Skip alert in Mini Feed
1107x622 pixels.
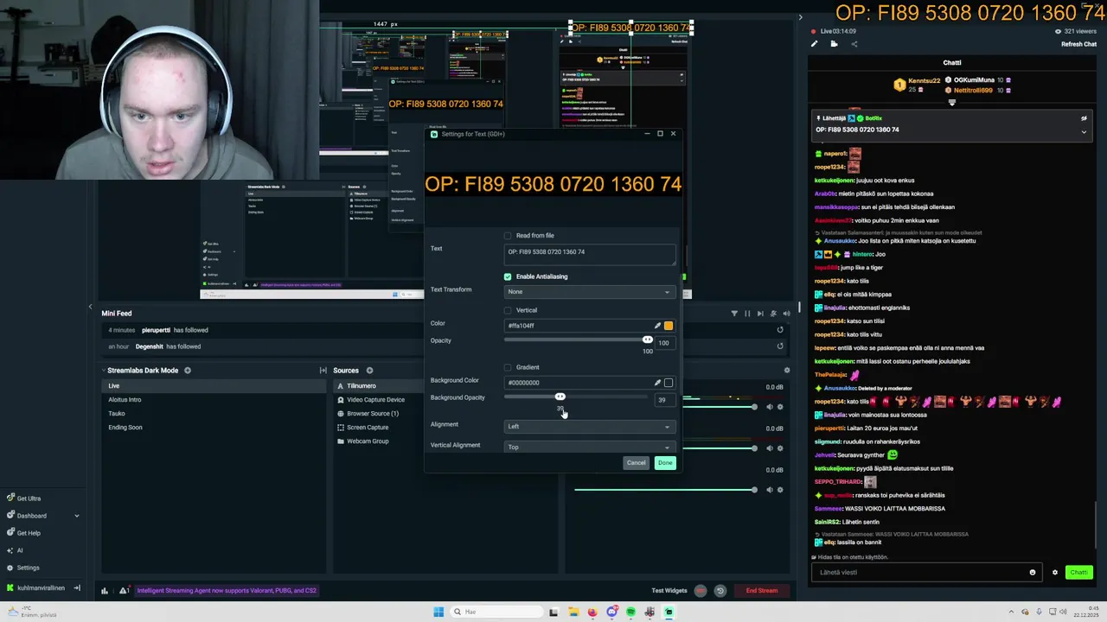click(x=760, y=314)
